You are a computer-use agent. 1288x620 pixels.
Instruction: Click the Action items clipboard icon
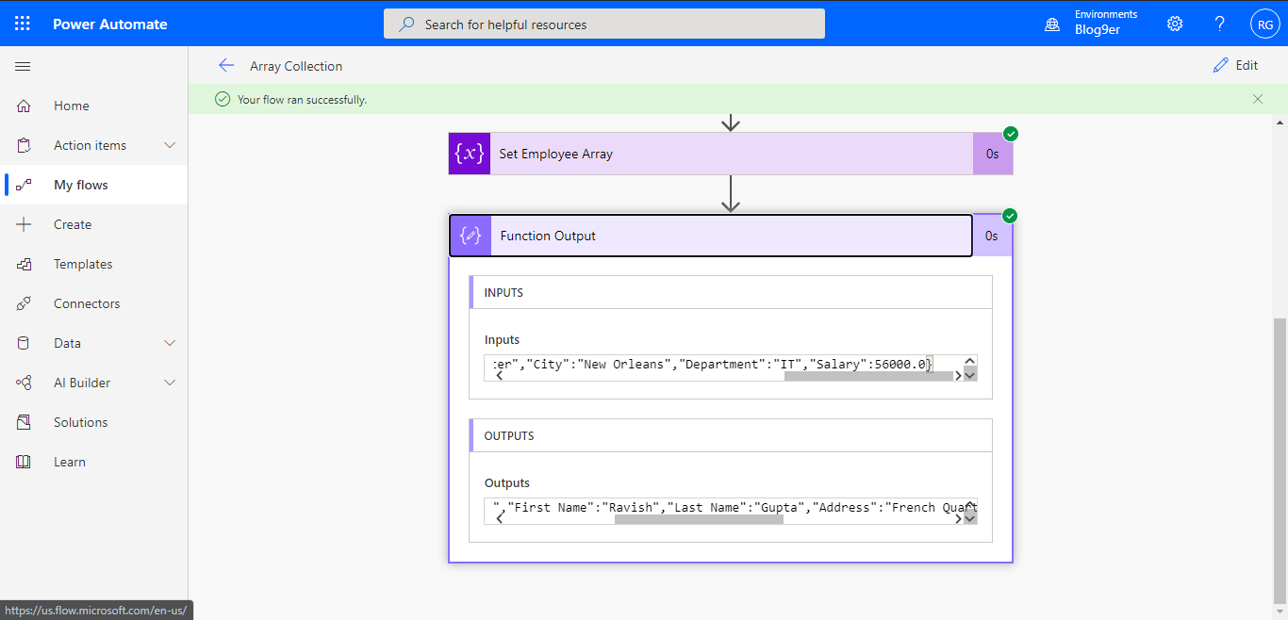click(x=24, y=145)
